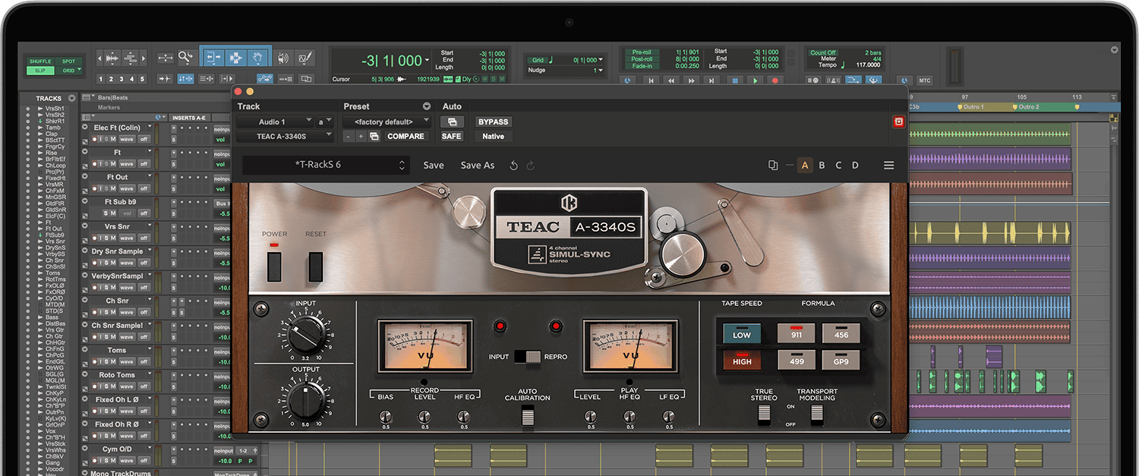Enable the Tab to Transient icon
Viewport: 1139px width, 476px height.
[165, 78]
